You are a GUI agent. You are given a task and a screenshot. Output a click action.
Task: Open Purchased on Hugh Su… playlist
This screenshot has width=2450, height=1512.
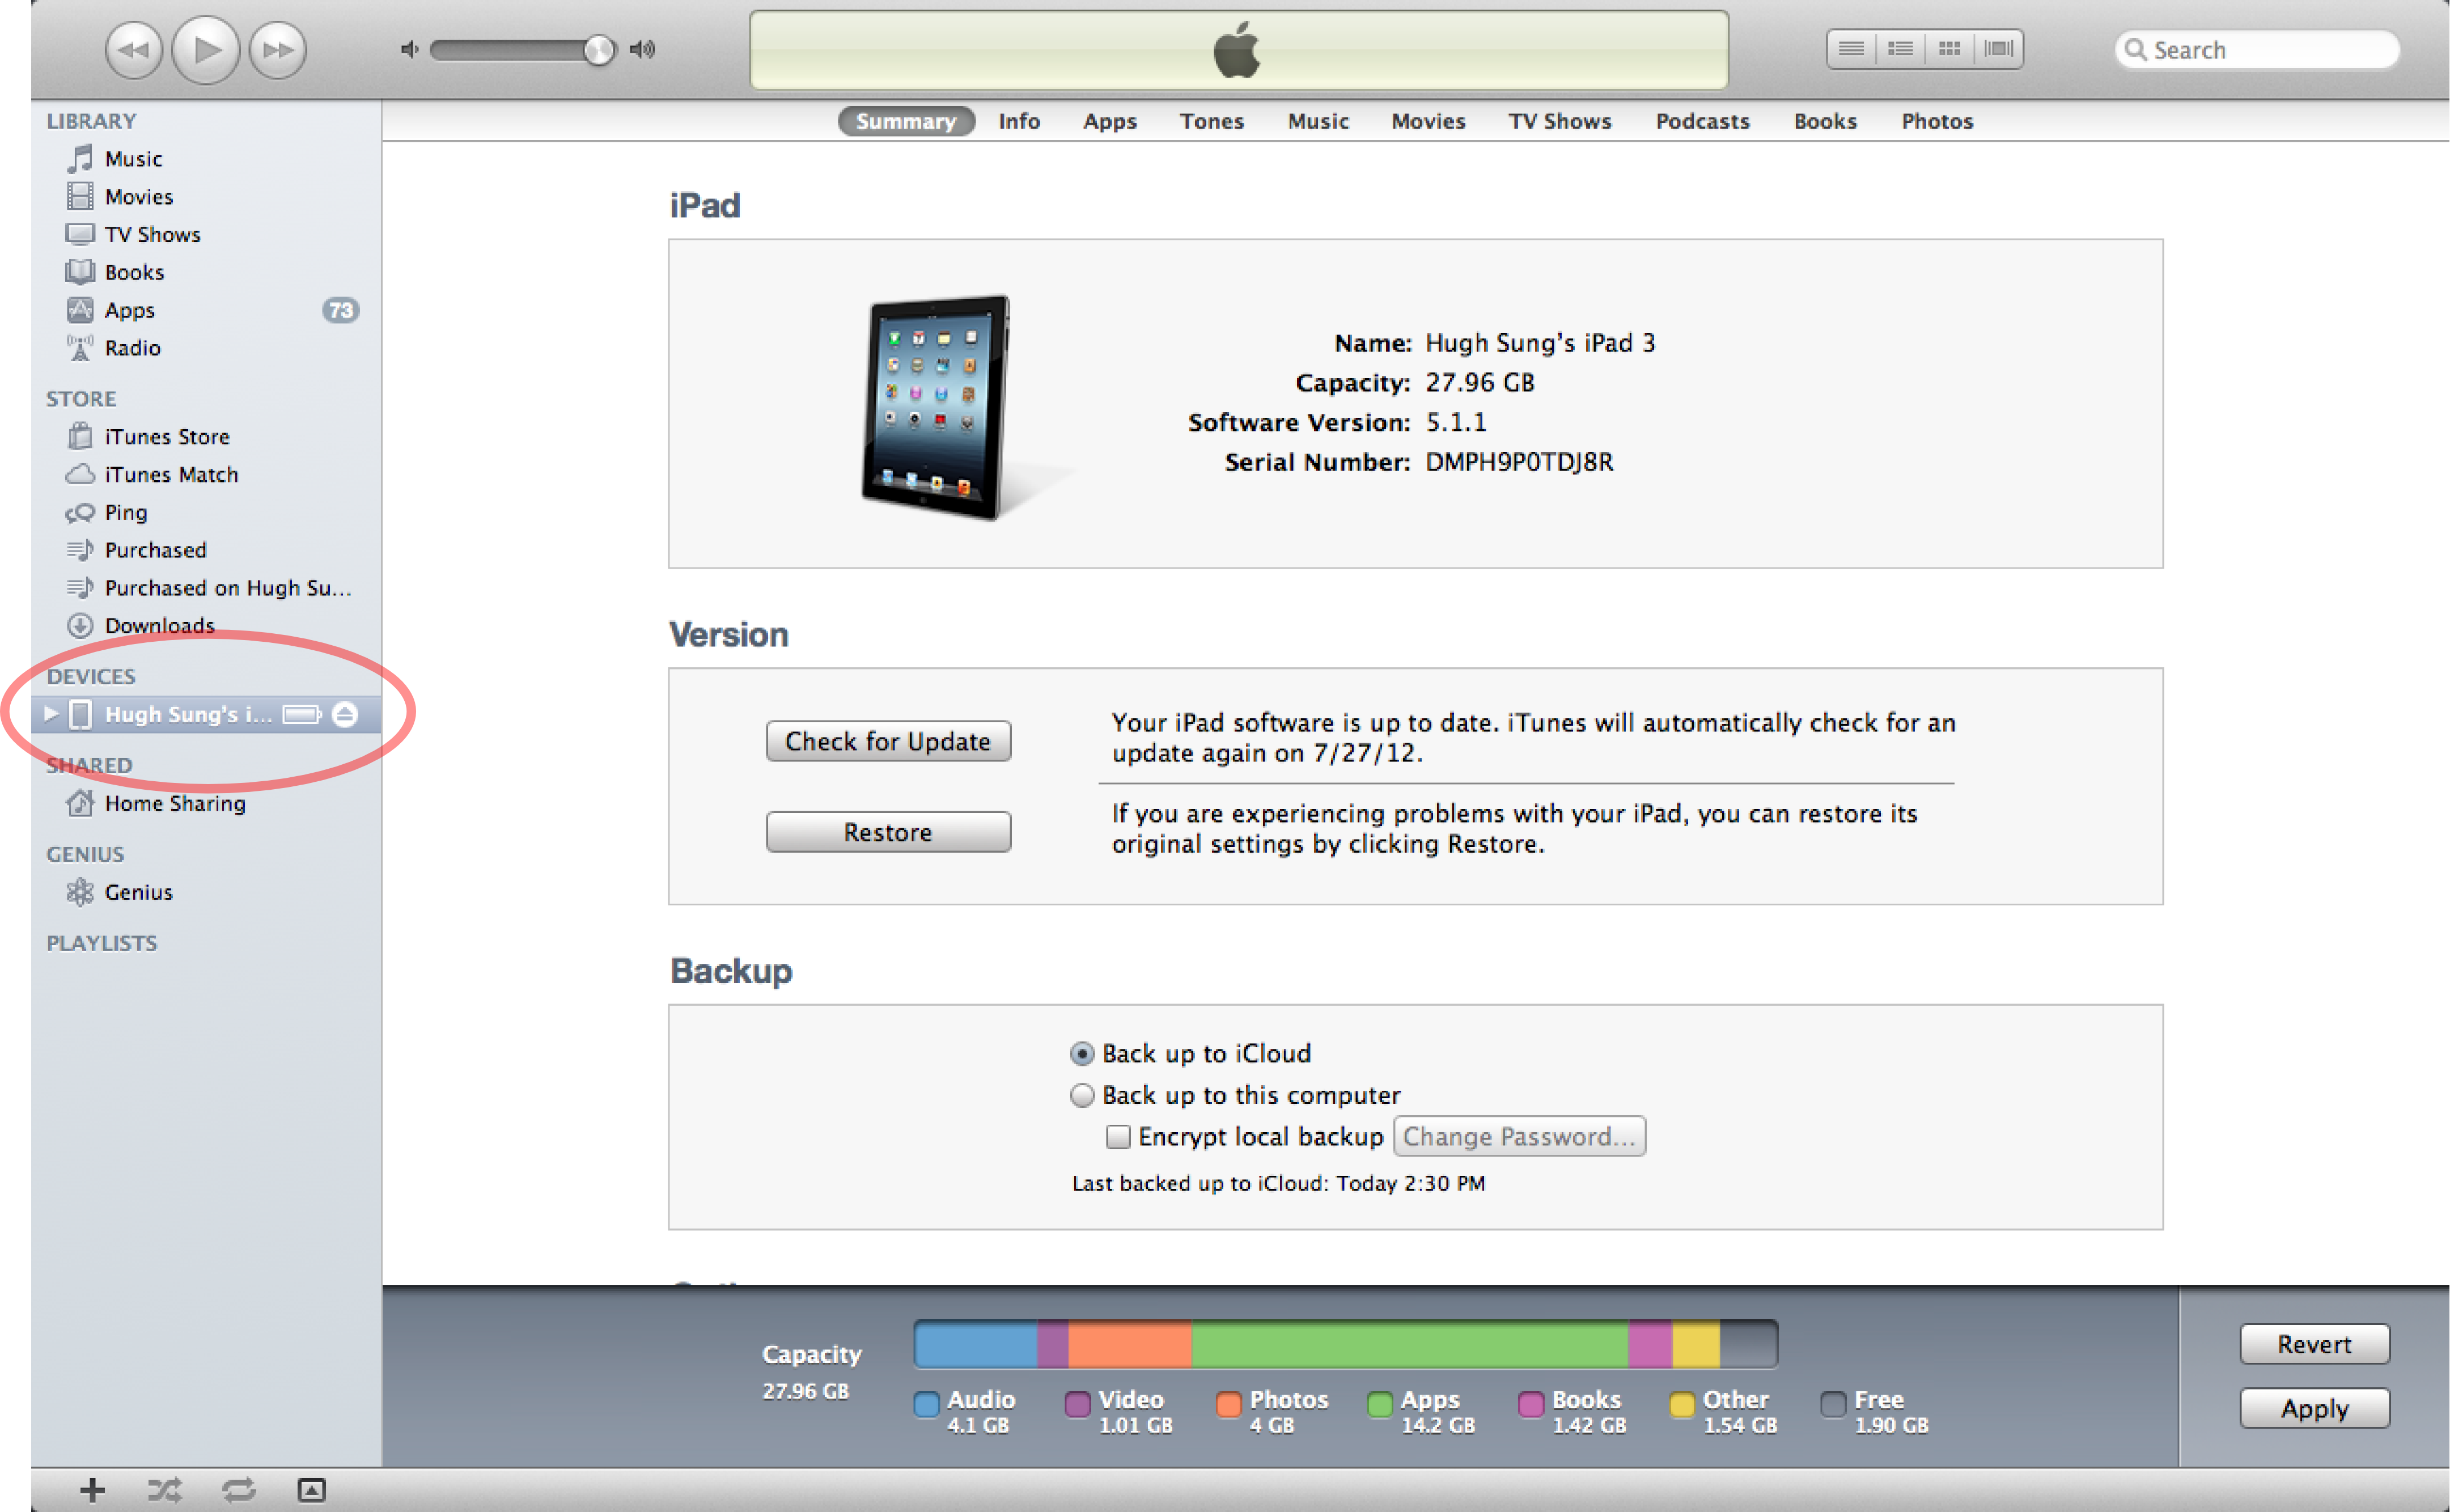point(205,588)
